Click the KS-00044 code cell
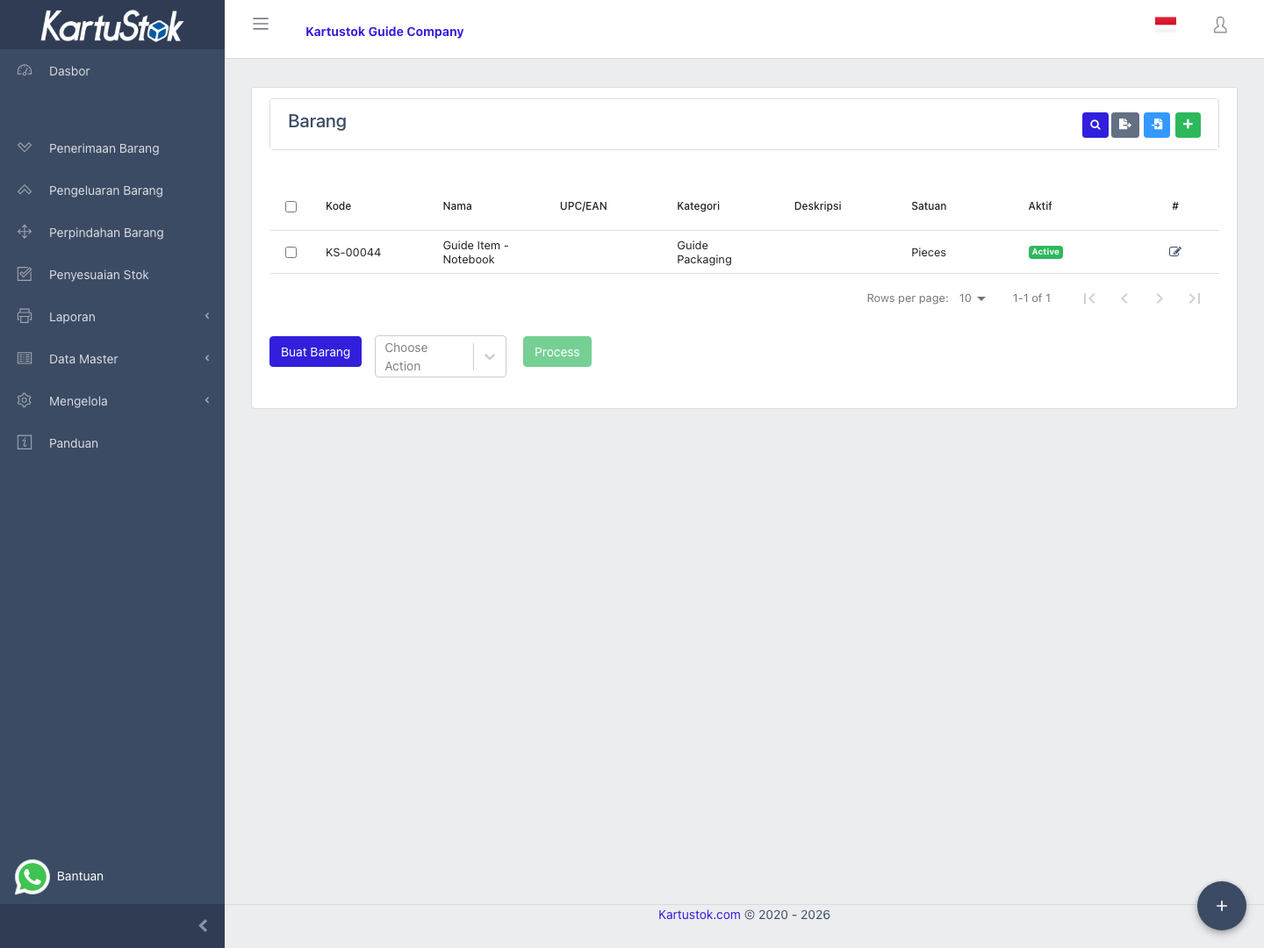Viewport: 1264px width, 948px height. [x=353, y=253]
